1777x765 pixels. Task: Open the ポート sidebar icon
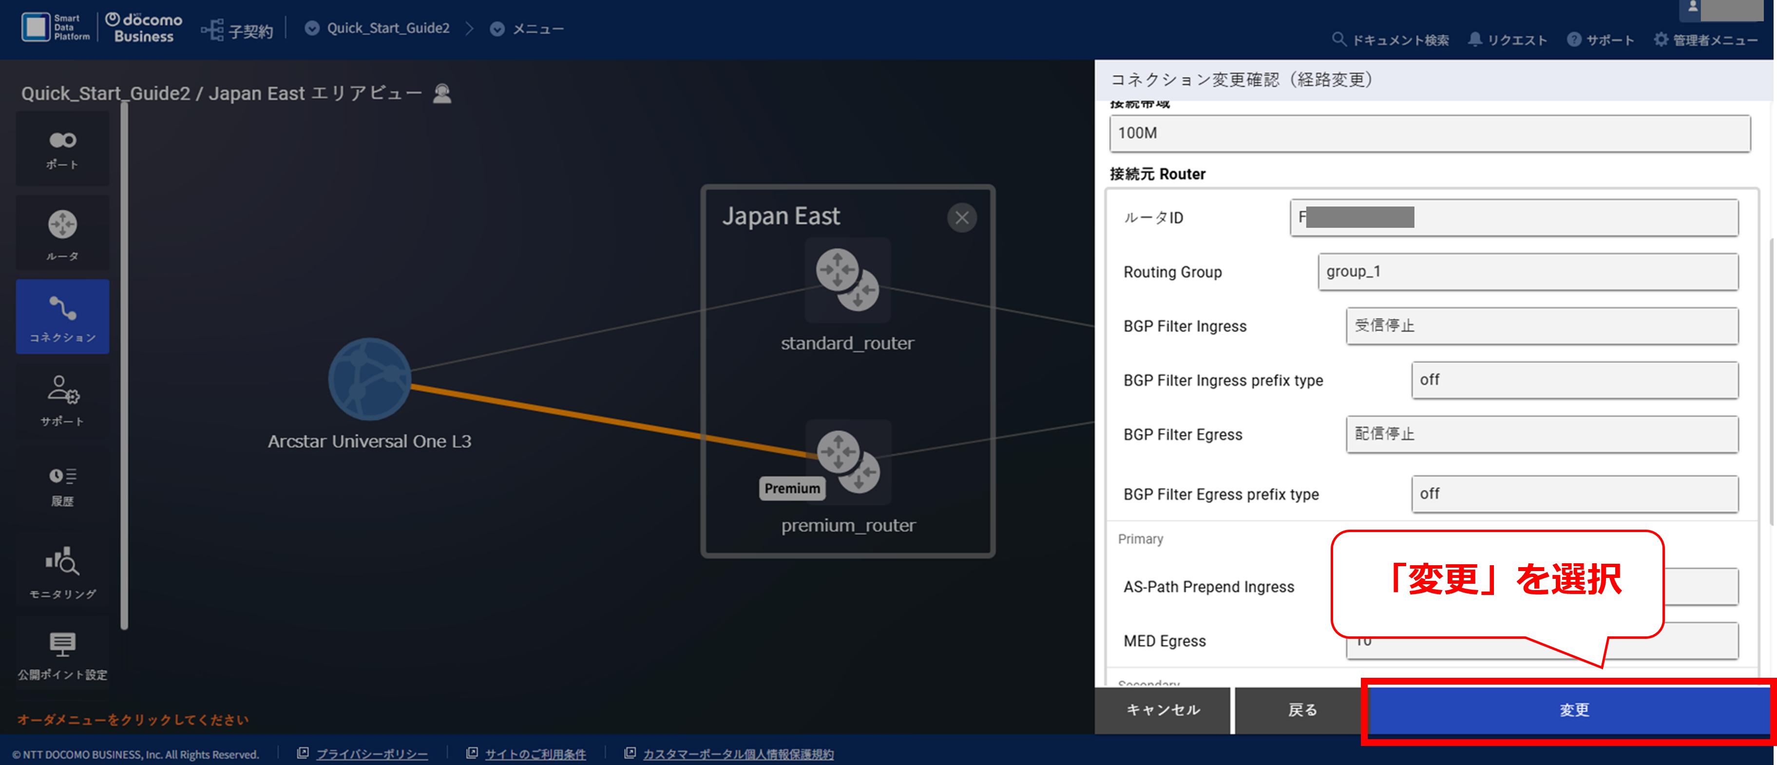[x=62, y=149]
